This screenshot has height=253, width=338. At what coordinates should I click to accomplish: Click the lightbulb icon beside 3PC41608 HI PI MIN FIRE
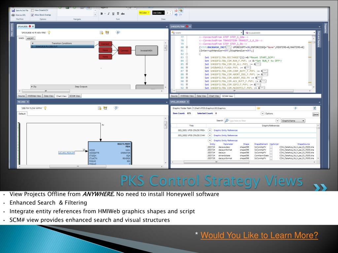[x=49, y=33]
